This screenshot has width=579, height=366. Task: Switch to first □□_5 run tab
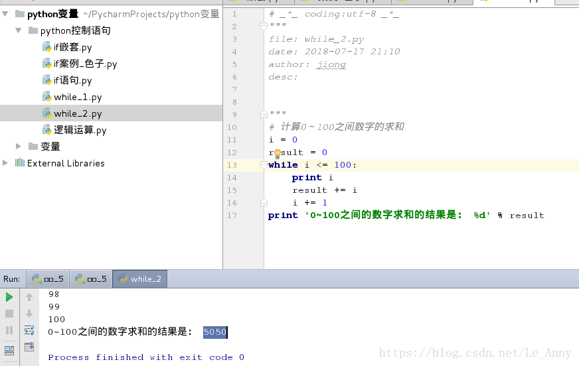tap(48, 279)
